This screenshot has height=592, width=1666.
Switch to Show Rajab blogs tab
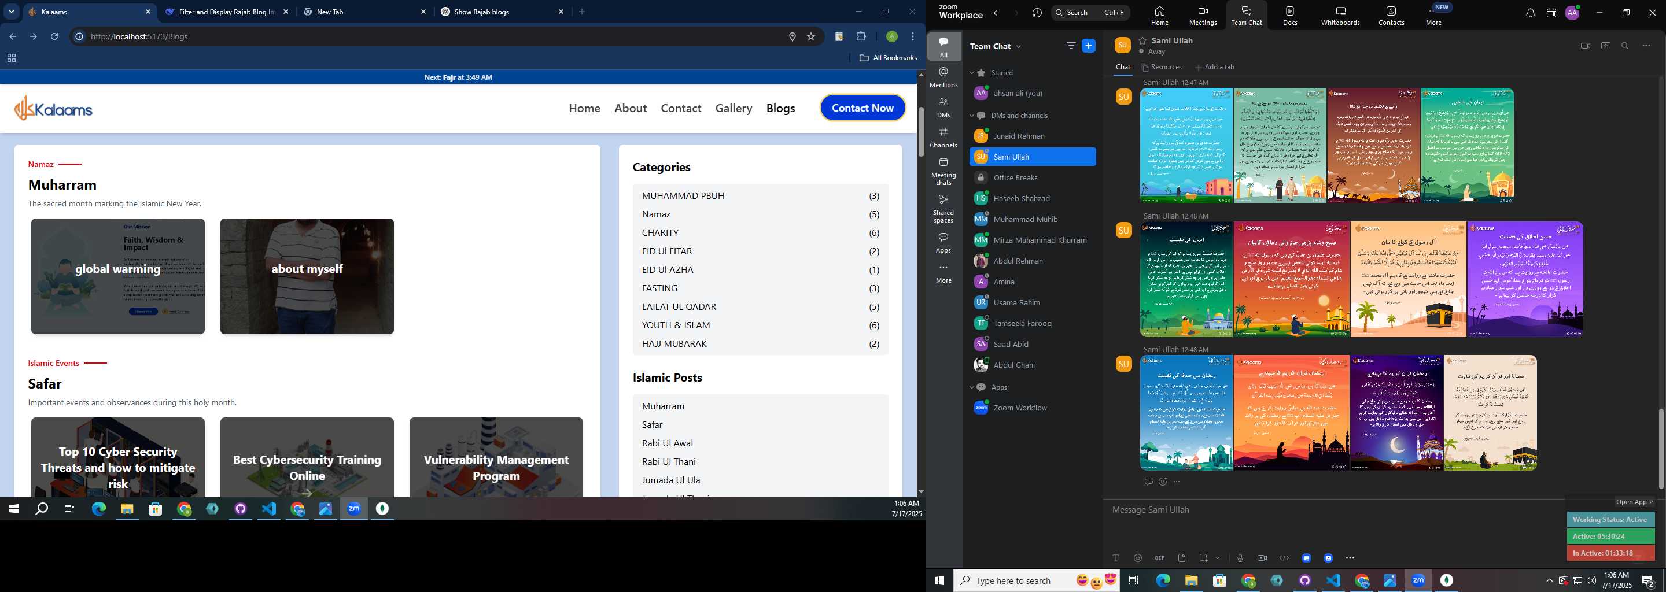503,12
